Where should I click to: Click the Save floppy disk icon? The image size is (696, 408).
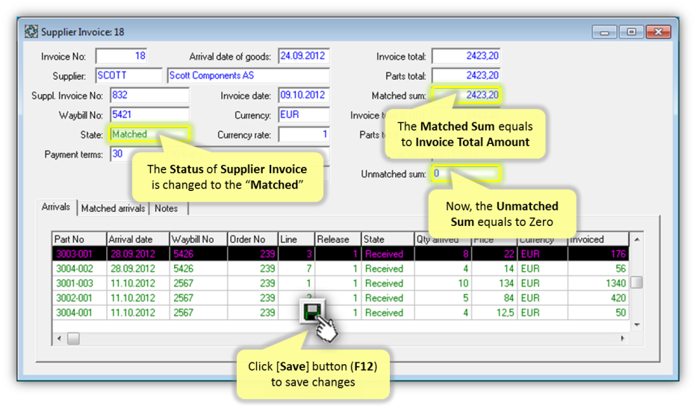pyautogui.click(x=312, y=312)
